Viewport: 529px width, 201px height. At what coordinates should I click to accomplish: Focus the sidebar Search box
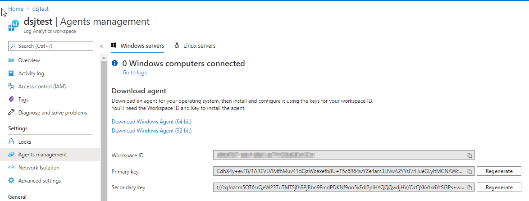[x=53, y=46]
